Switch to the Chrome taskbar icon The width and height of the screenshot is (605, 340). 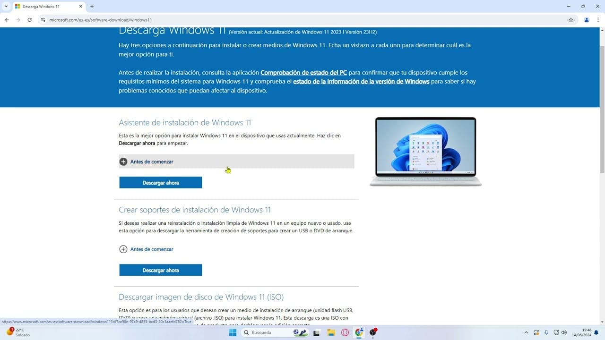359,332
